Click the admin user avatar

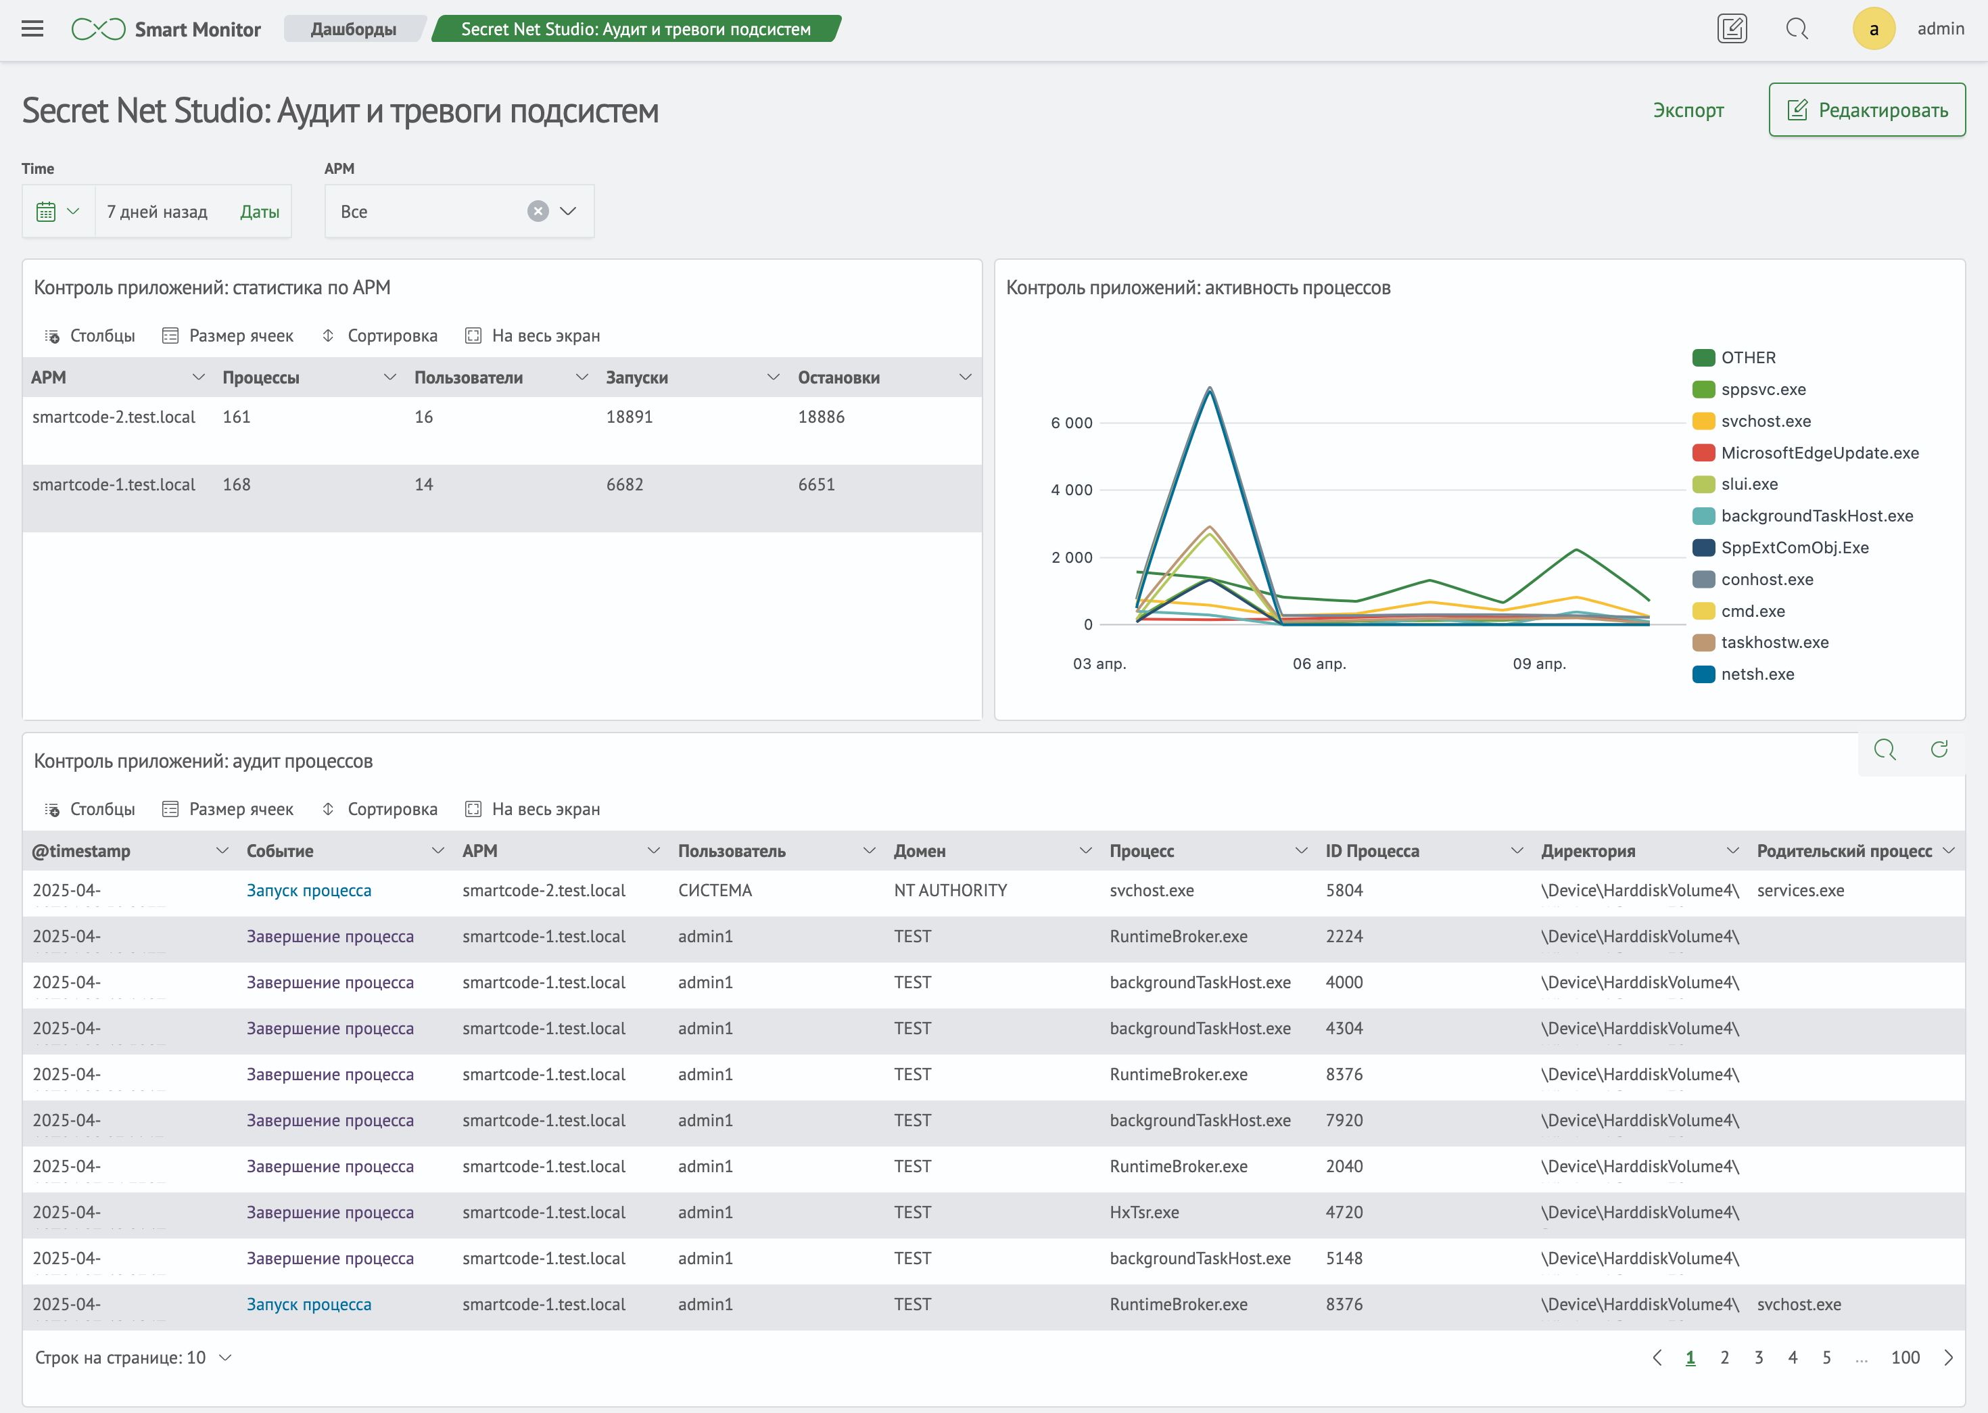[1873, 28]
